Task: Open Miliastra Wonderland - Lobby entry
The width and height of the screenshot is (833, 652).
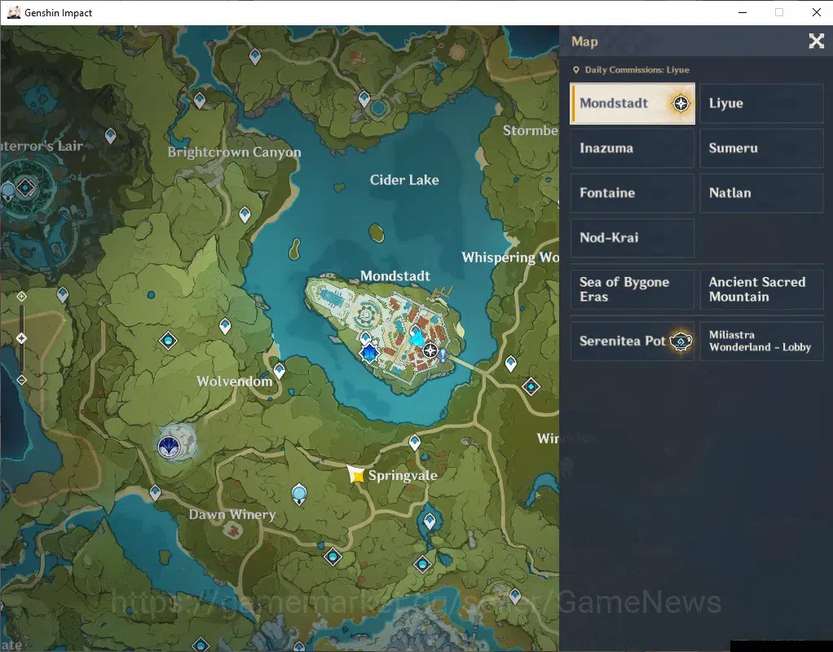Action: point(761,341)
